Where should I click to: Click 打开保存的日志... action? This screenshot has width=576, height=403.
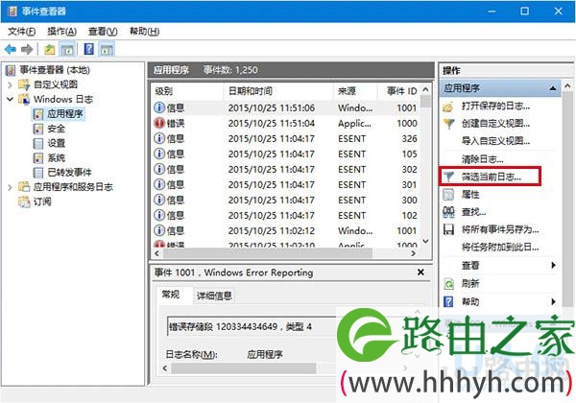(495, 107)
